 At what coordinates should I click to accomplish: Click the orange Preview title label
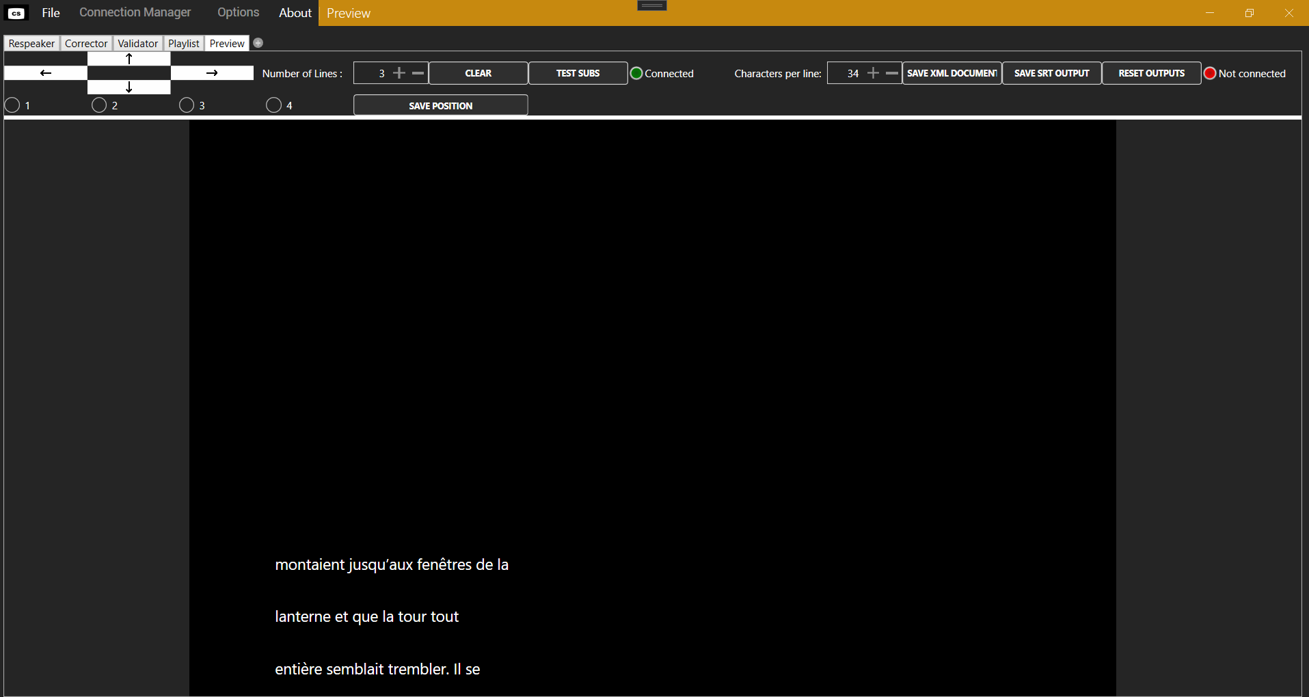349,13
